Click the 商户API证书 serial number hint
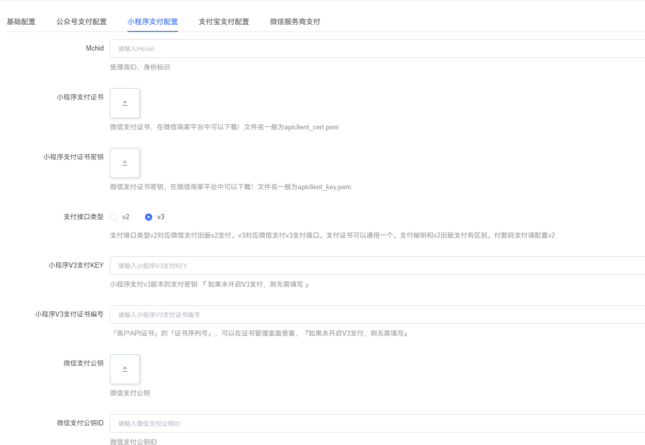This screenshot has height=445, width=645. coord(260,334)
